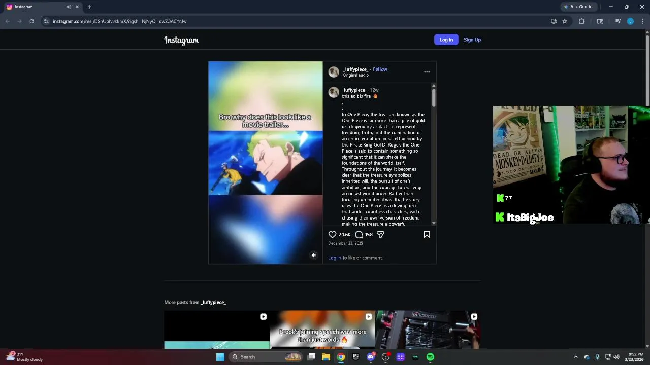
Task: Install the app via the address bar icon
Action: [554, 21]
